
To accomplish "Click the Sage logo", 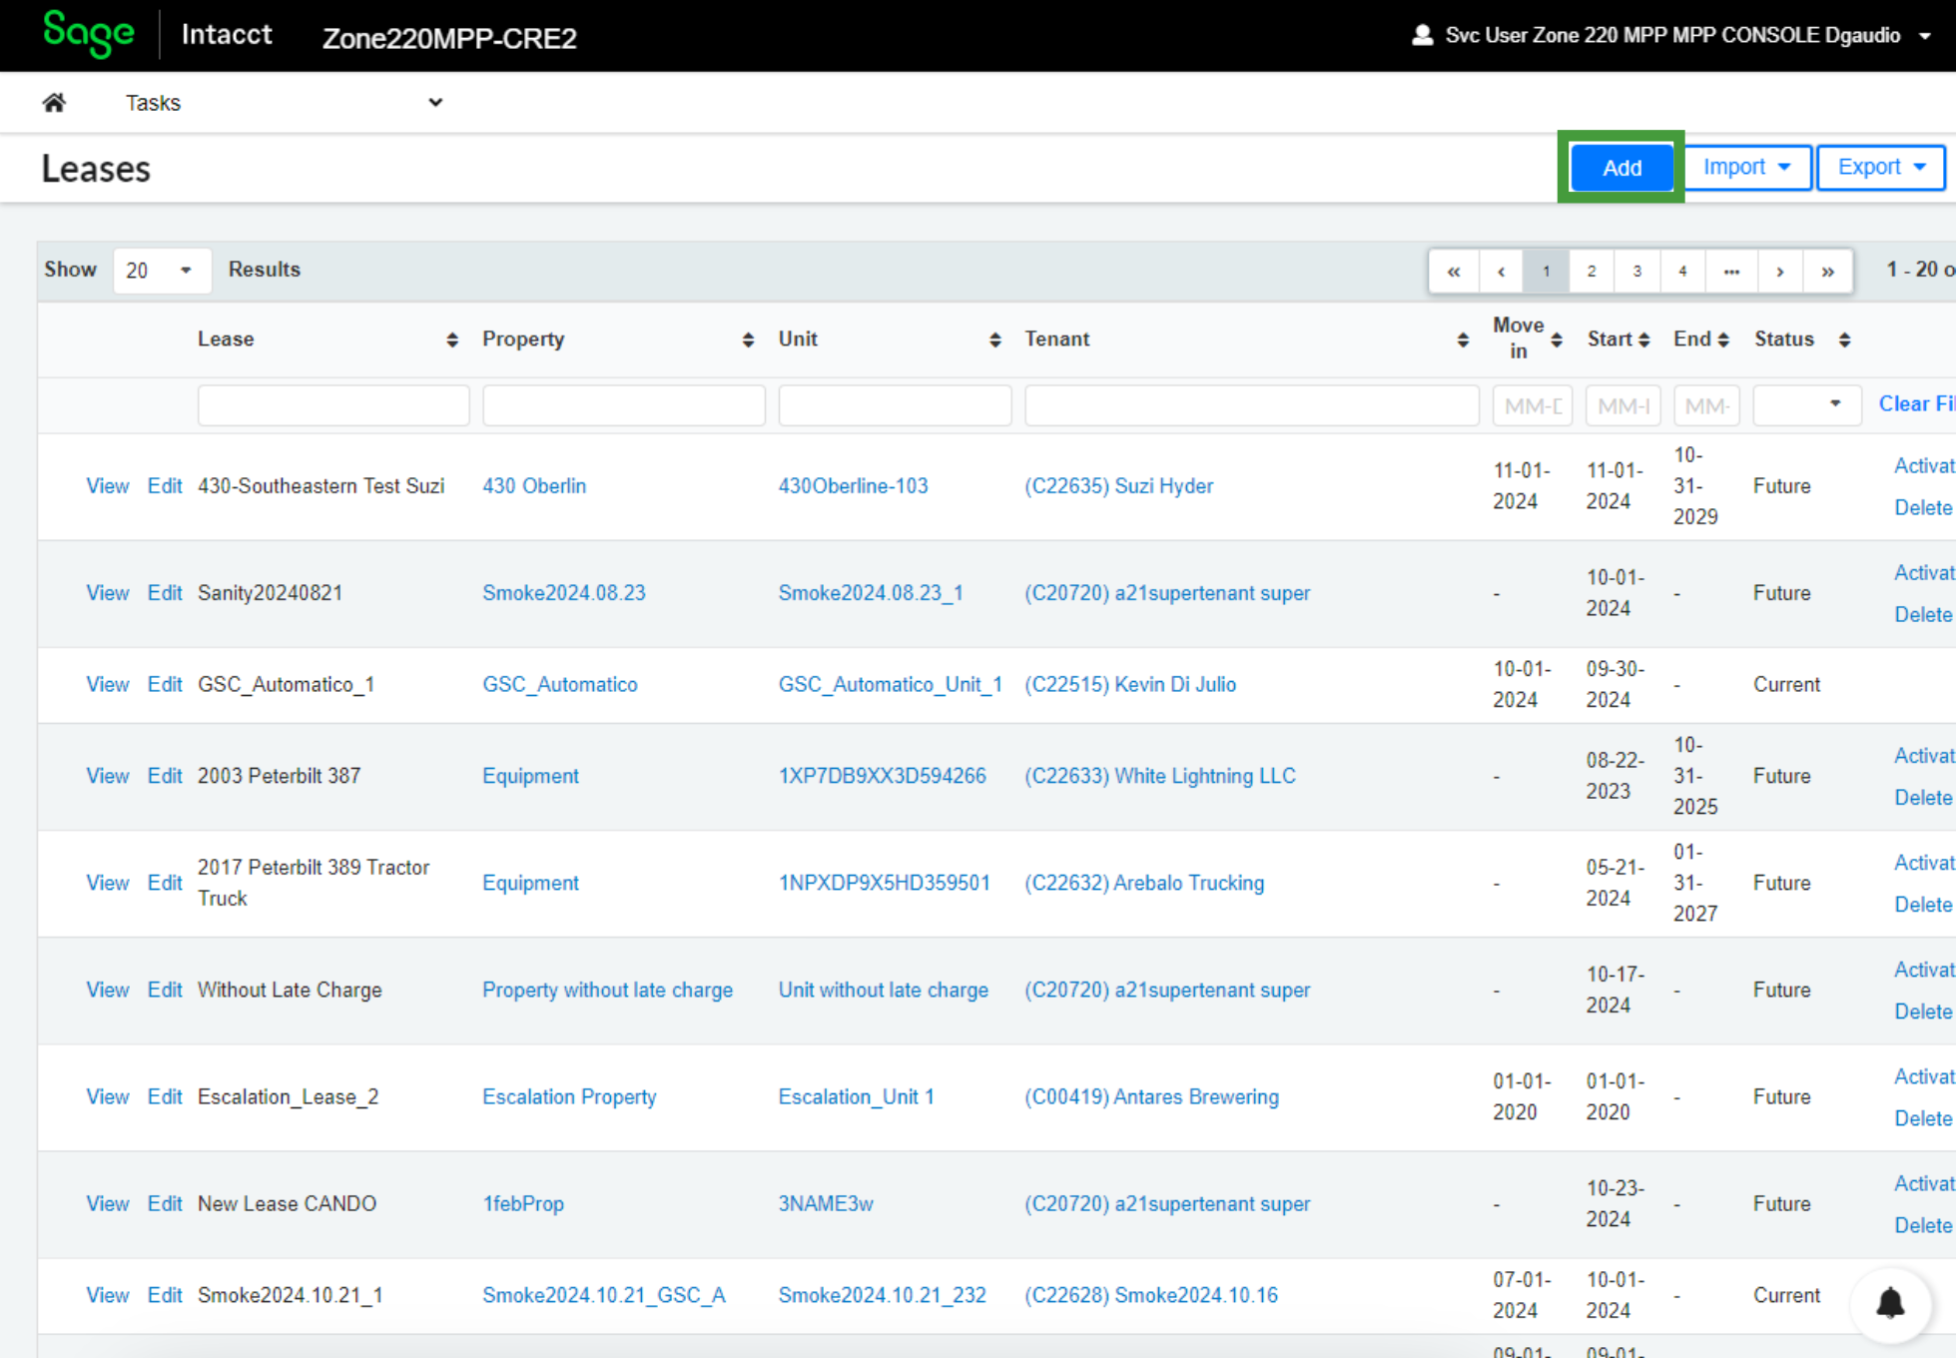I will [89, 34].
